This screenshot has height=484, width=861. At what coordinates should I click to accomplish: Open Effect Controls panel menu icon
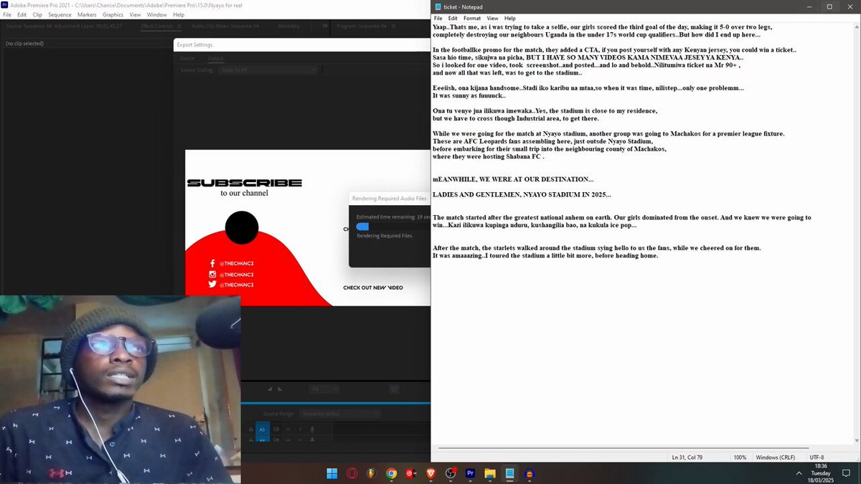[x=179, y=26]
